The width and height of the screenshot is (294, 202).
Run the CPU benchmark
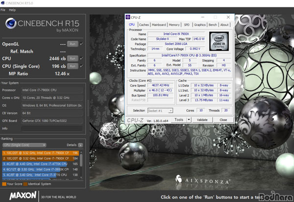pos(73,58)
